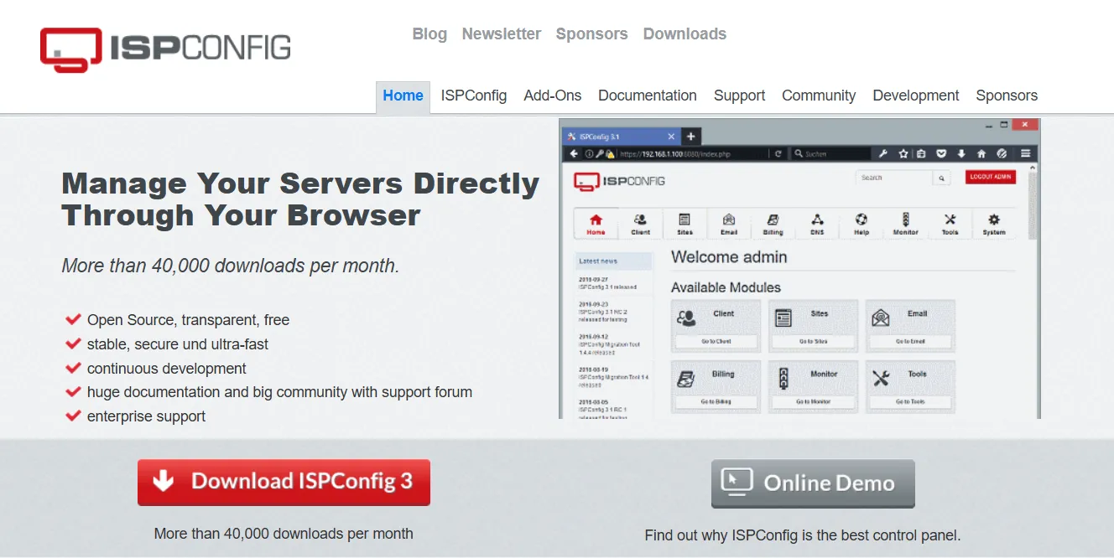The image size is (1114, 558).
Task: Click the 'enterprise support' list item
Action: [146, 416]
